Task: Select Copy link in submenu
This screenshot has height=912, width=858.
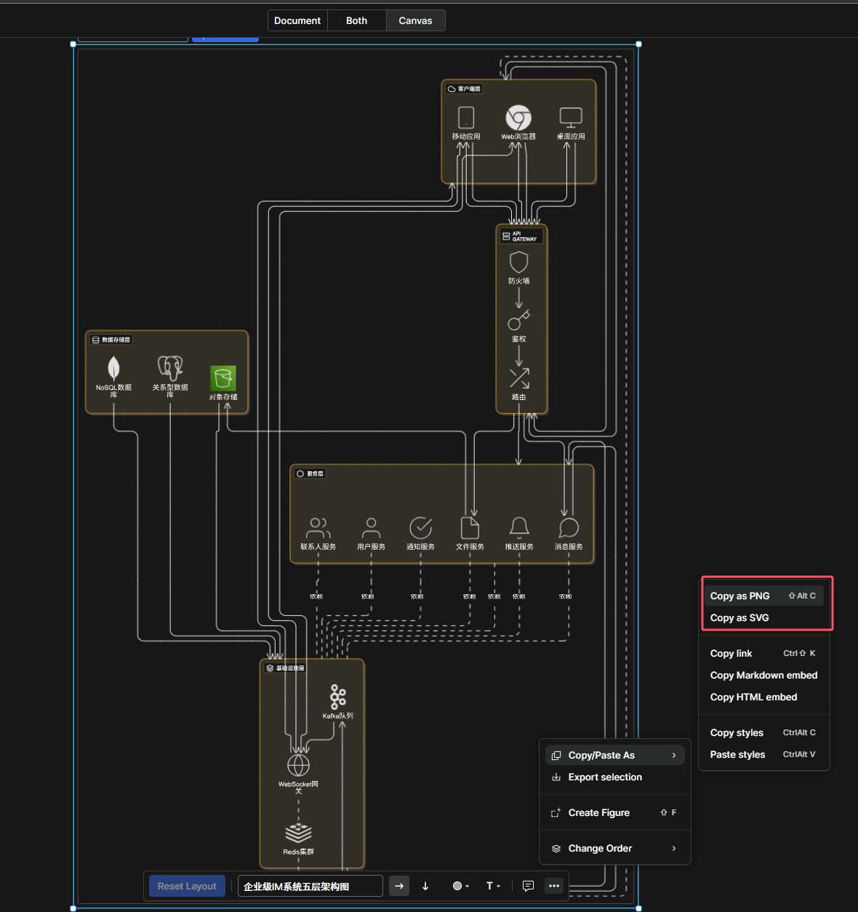Action: [x=763, y=653]
